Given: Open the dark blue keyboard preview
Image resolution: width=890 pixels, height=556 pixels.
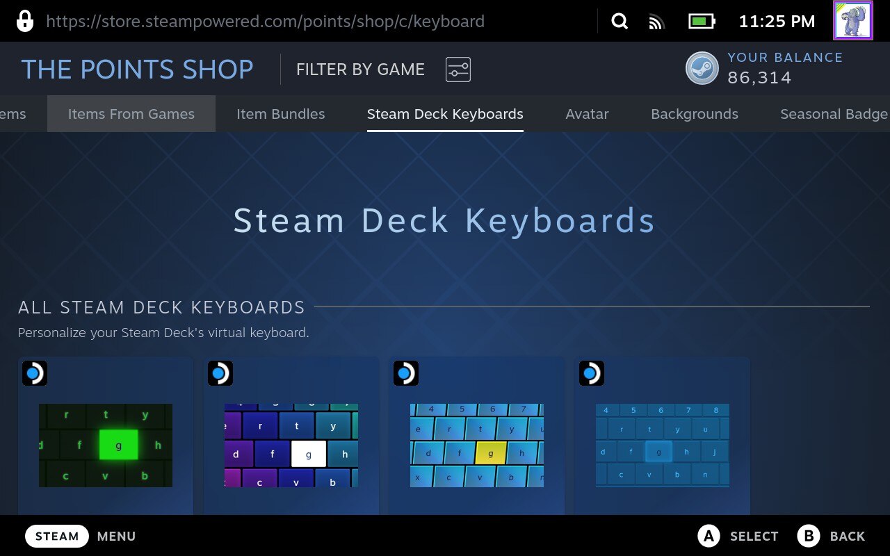Looking at the screenshot, I should (663, 445).
